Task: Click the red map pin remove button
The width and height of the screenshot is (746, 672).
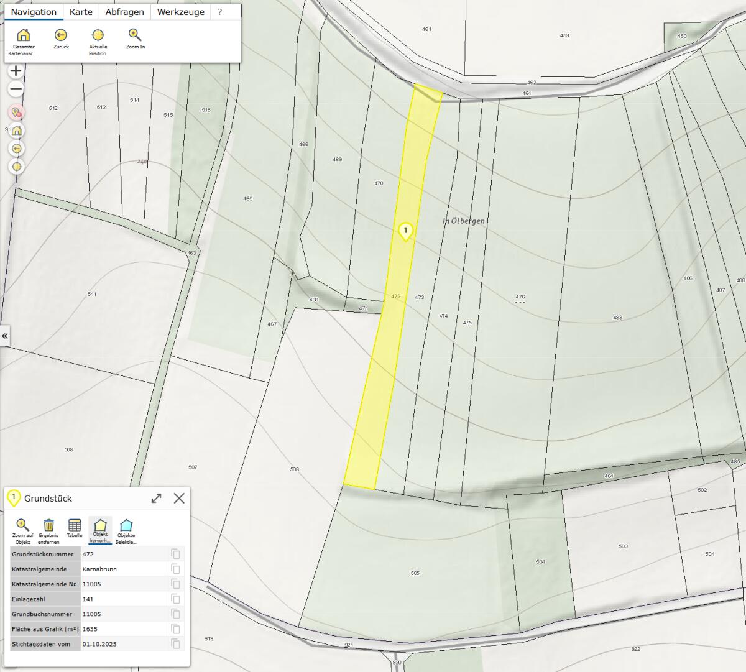Action: (x=16, y=113)
